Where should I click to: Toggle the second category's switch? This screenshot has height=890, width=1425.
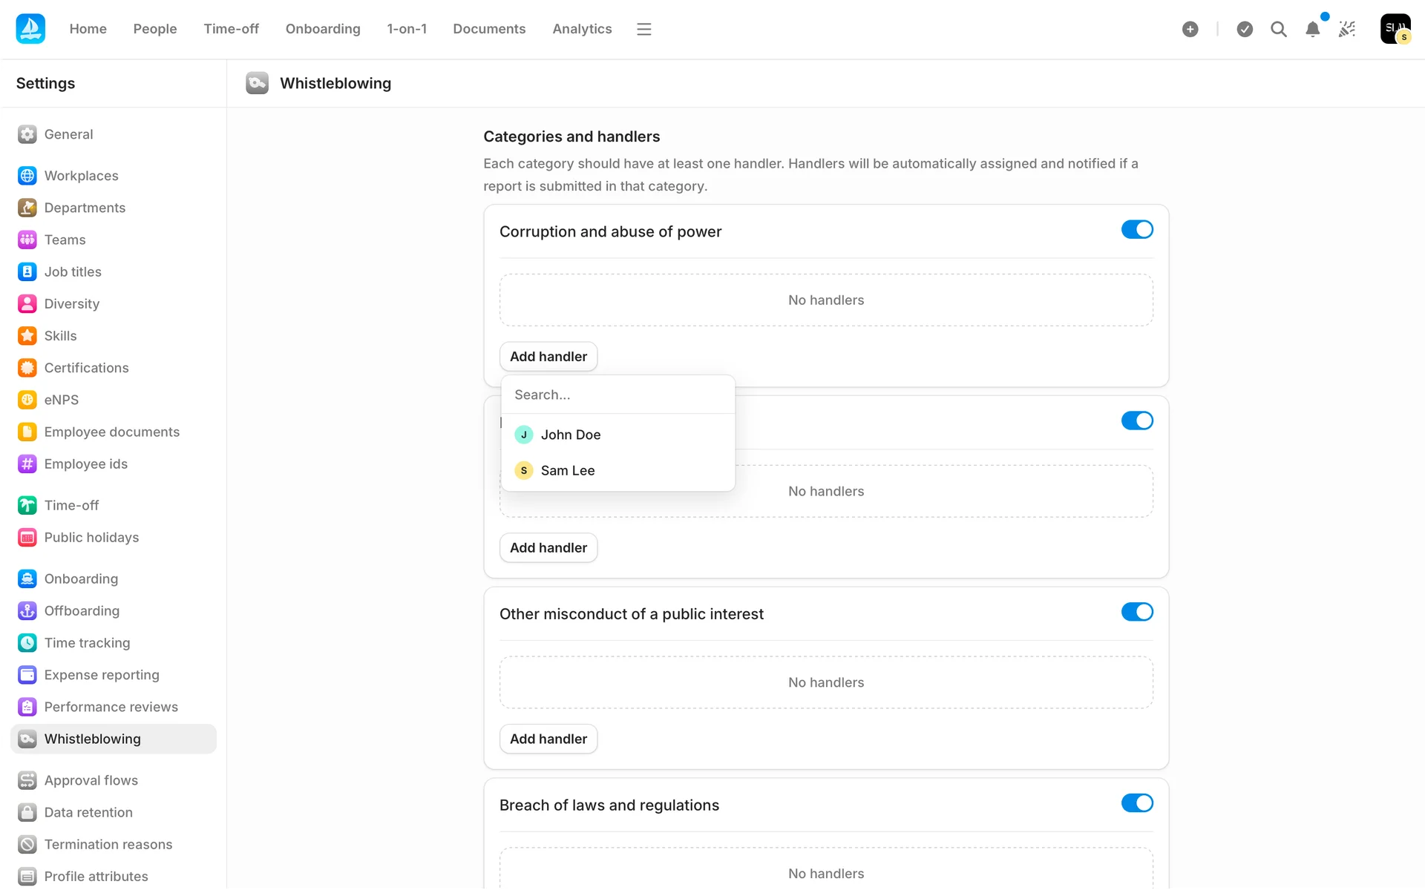(x=1136, y=421)
